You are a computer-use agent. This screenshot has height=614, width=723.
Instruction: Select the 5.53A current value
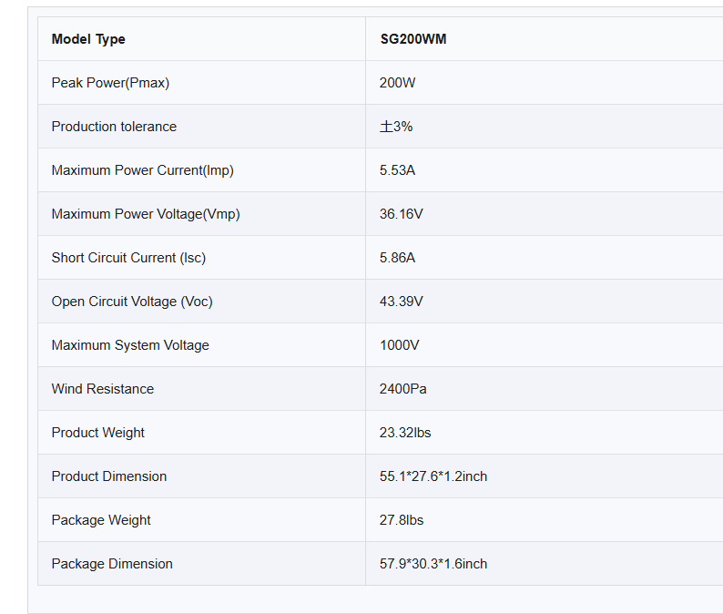point(397,170)
